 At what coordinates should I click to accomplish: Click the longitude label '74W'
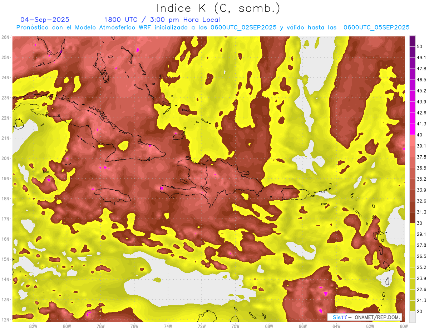click(x=168, y=326)
